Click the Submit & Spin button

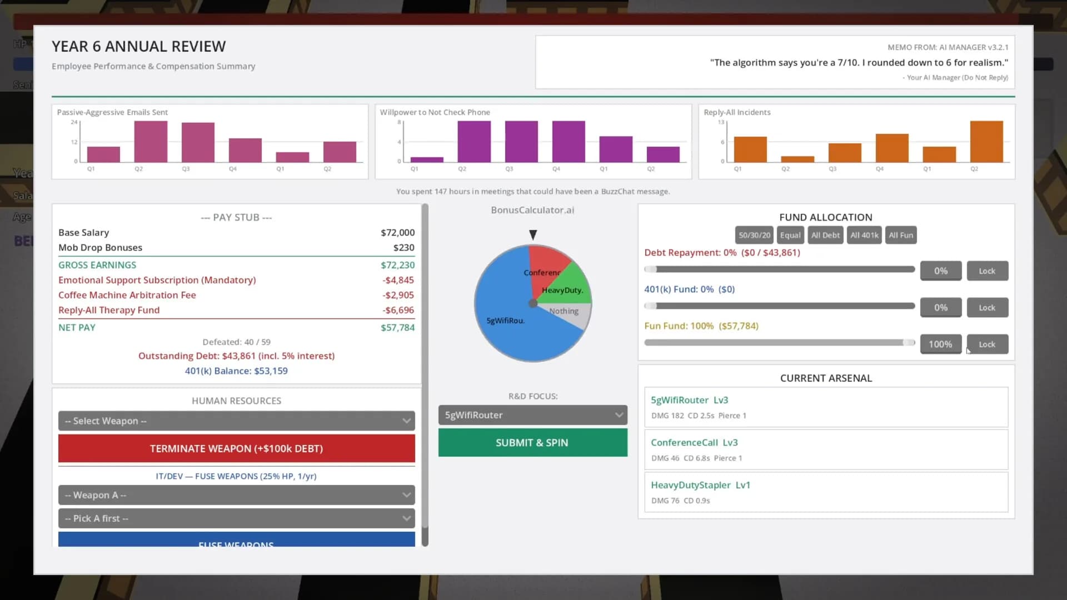[532, 443]
